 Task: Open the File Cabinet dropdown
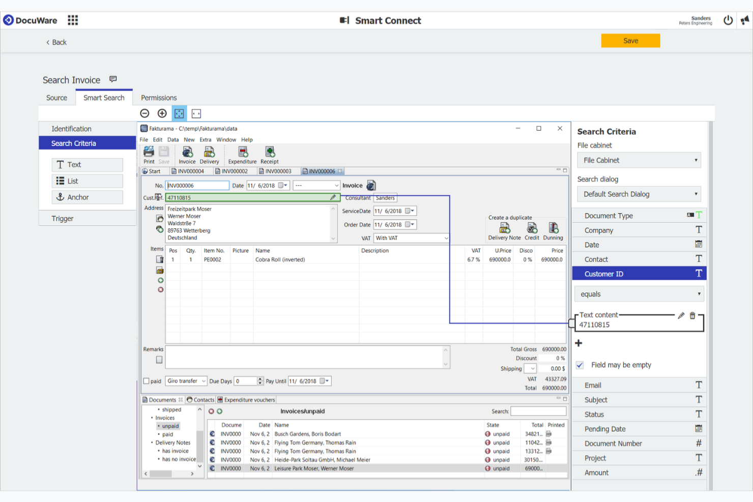click(639, 160)
